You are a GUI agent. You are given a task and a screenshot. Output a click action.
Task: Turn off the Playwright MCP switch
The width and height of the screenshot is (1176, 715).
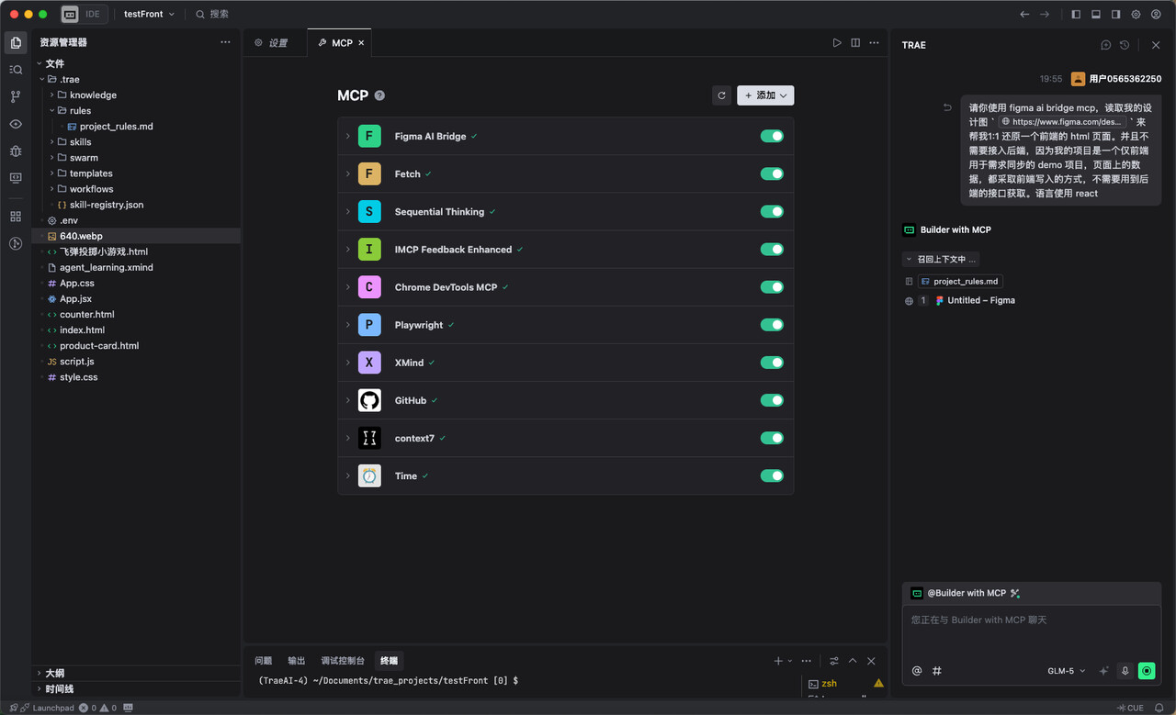coord(772,325)
